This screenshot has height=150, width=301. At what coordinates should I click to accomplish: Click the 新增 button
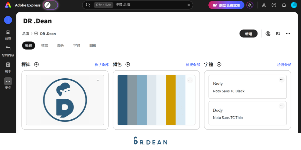(248, 34)
